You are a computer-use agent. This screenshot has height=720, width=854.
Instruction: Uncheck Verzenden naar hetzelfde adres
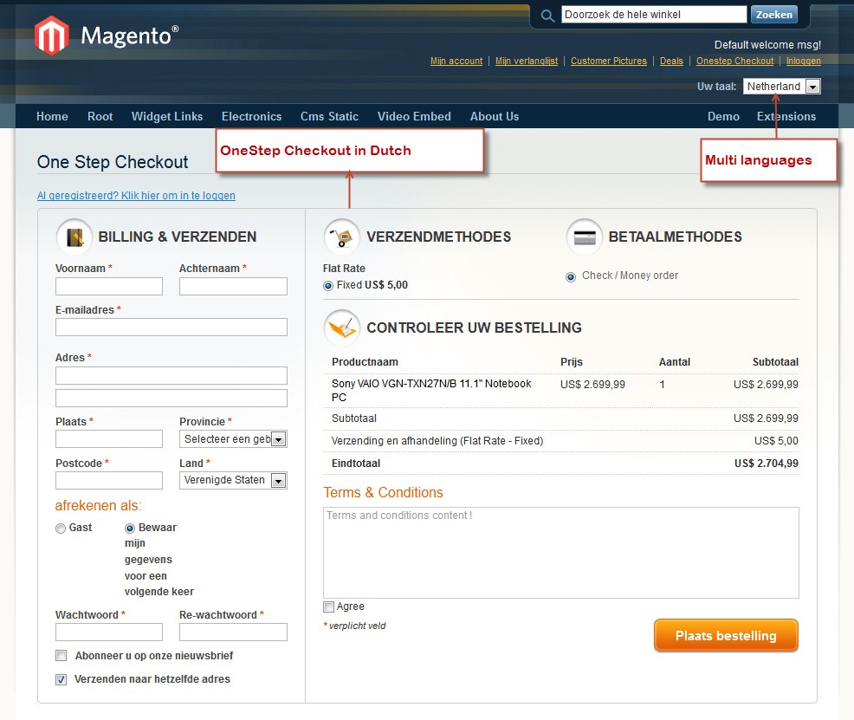(x=61, y=679)
